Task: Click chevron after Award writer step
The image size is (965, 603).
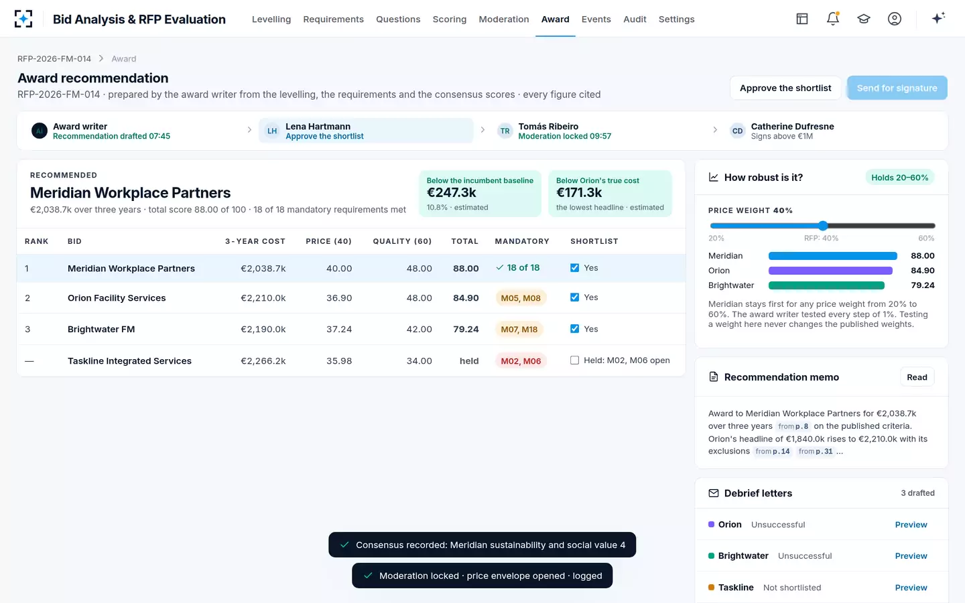Action: pyautogui.click(x=249, y=130)
